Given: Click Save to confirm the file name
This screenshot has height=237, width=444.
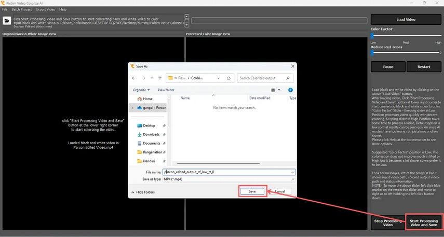Looking at the screenshot, I should tap(252, 191).
